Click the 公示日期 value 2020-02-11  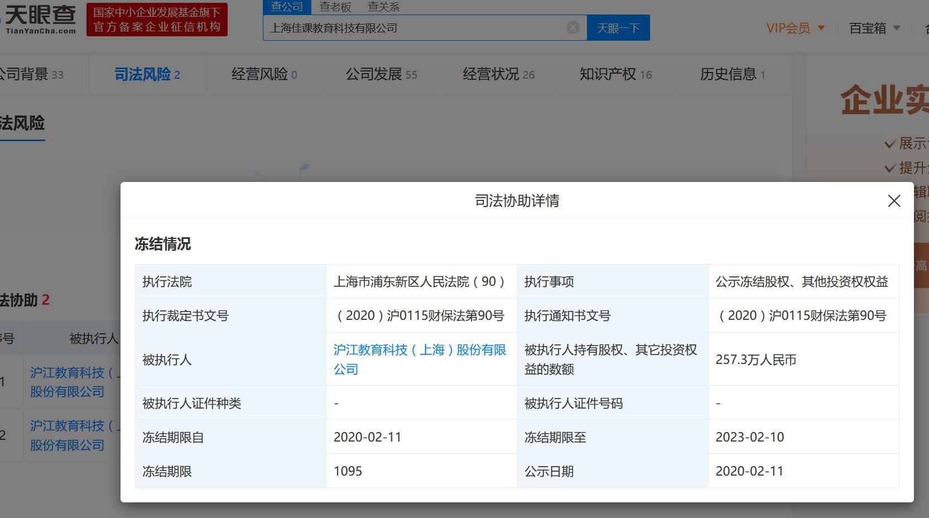(750, 471)
